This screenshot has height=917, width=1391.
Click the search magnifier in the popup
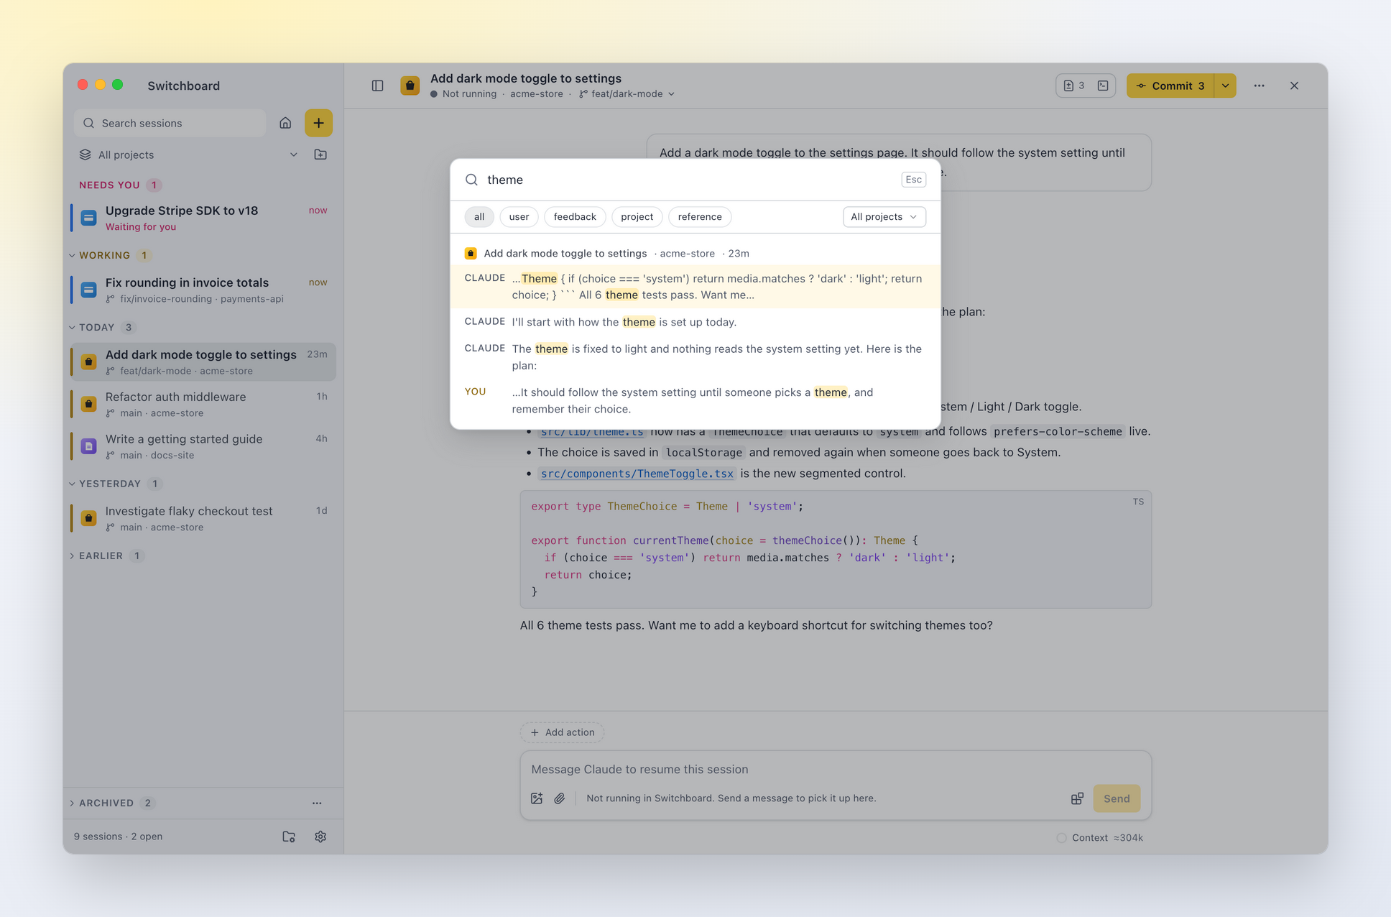(x=471, y=180)
